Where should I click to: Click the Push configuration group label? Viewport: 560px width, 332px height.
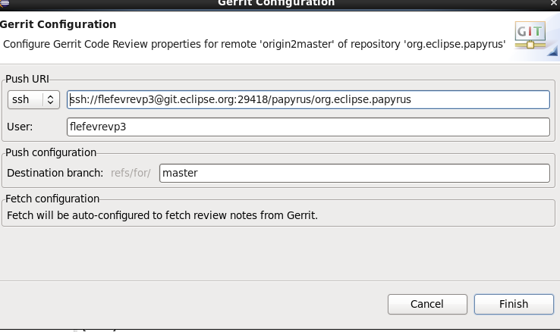point(51,152)
